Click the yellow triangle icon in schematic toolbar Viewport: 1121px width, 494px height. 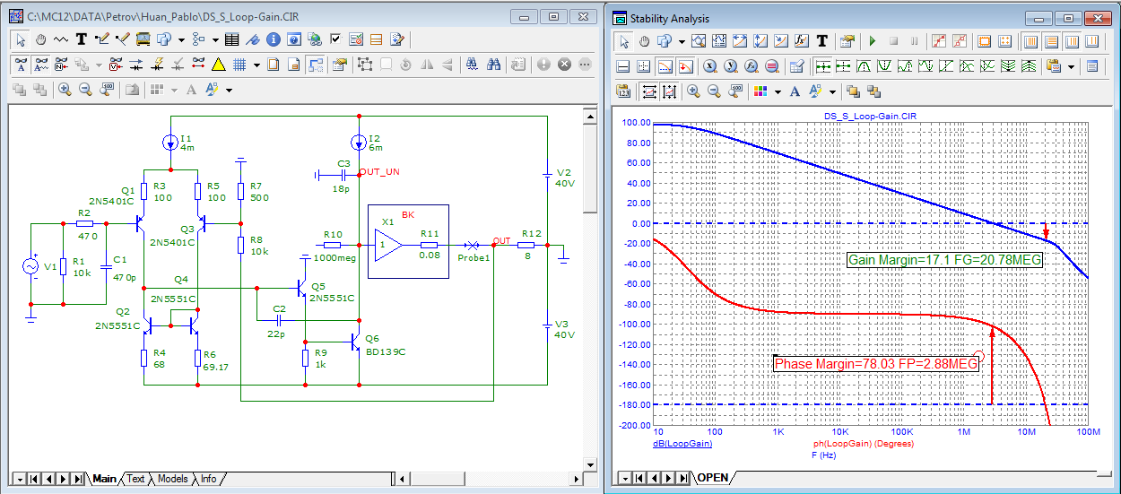[x=218, y=65]
